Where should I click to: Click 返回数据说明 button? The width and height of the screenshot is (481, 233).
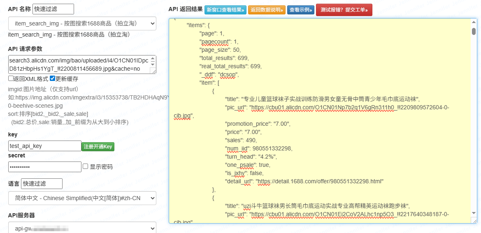click(267, 10)
